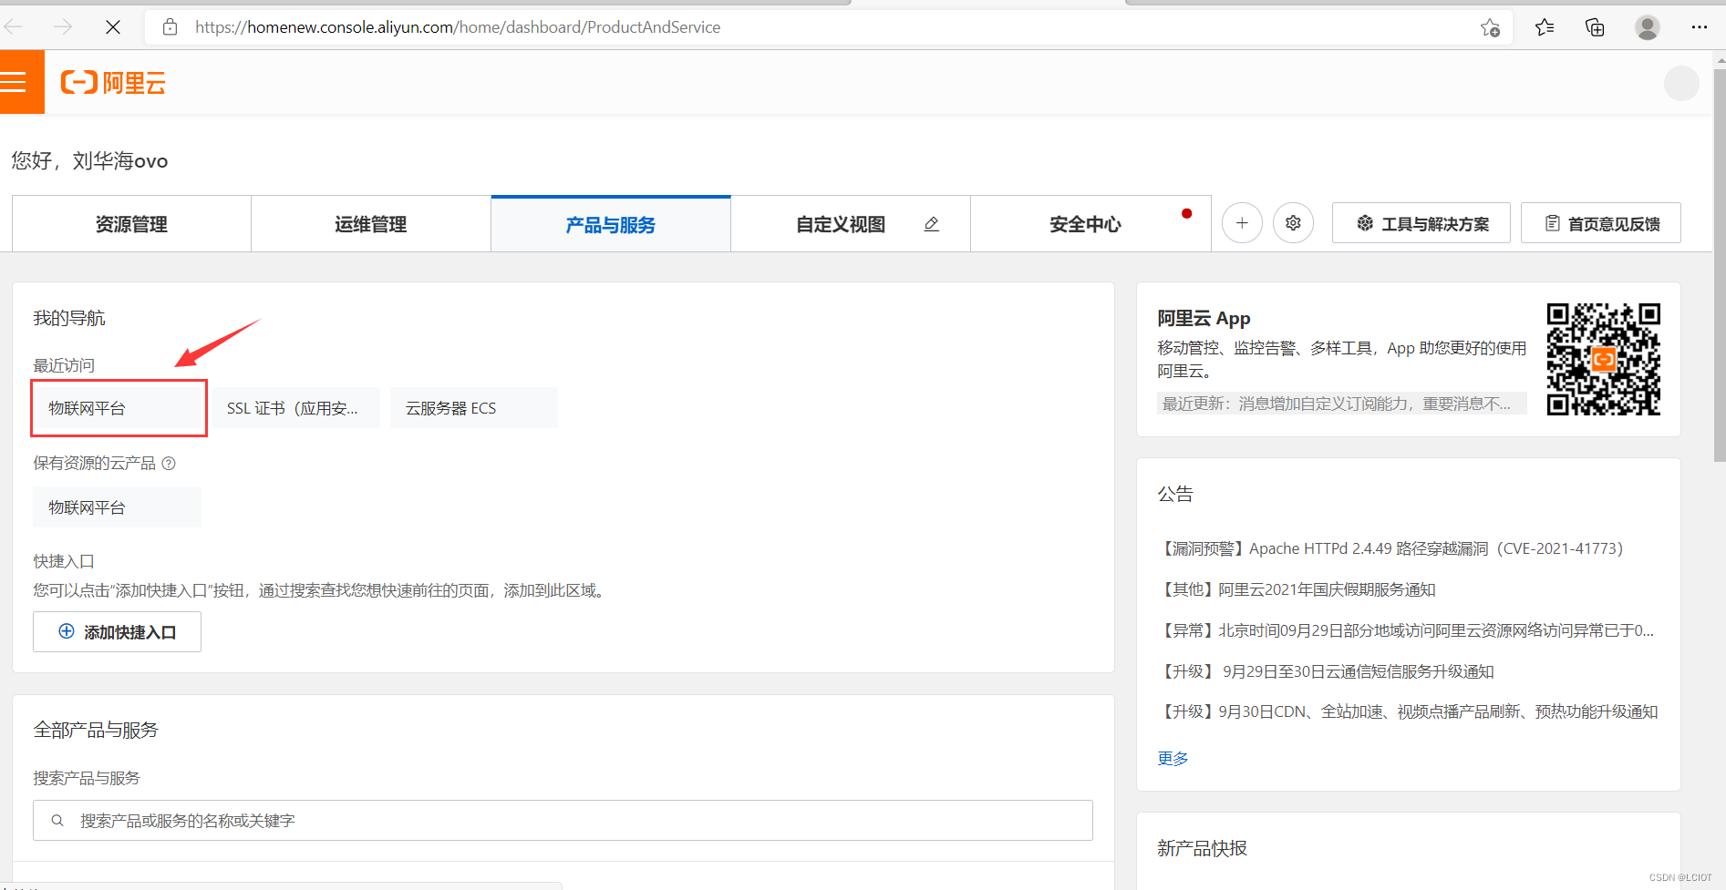View site lock information
Image resolution: width=1726 pixels, height=890 pixels.
point(170,27)
